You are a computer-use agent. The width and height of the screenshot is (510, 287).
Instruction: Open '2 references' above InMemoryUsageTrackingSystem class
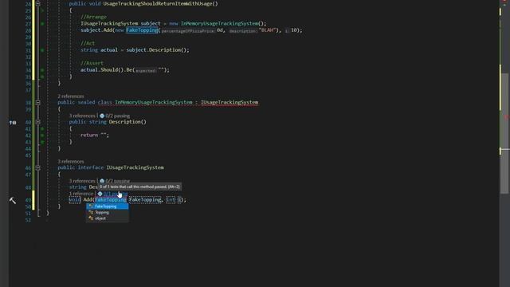(71, 96)
